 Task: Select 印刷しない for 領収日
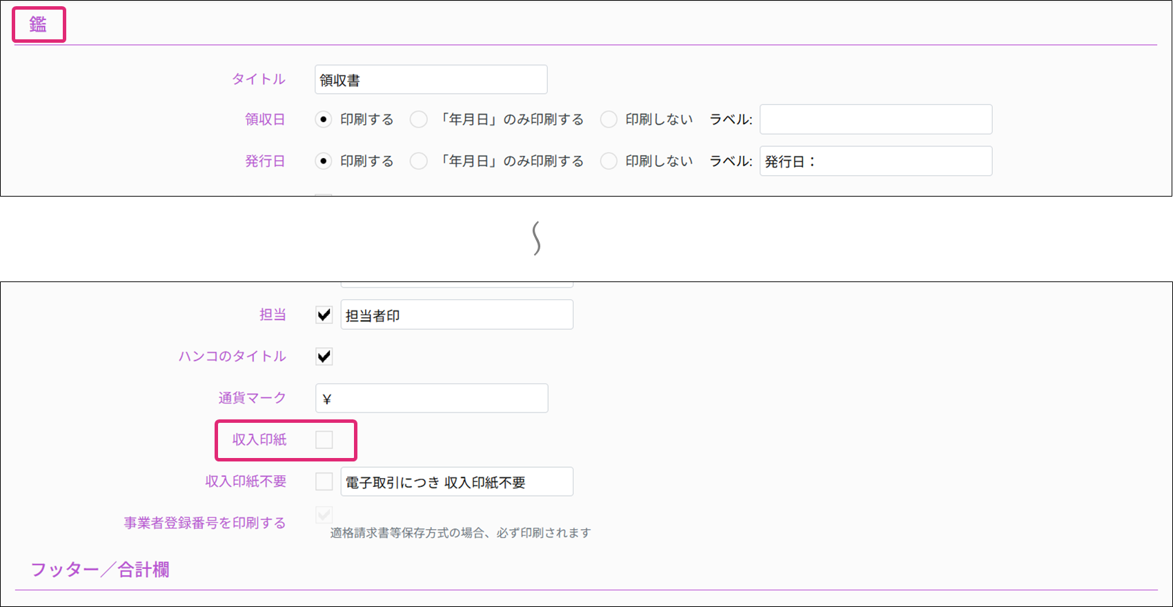click(x=609, y=119)
